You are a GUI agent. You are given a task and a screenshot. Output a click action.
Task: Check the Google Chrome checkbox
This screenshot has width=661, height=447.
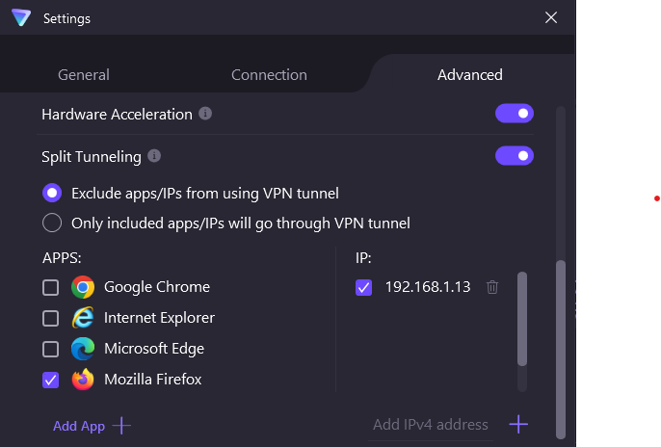coord(51,287)
